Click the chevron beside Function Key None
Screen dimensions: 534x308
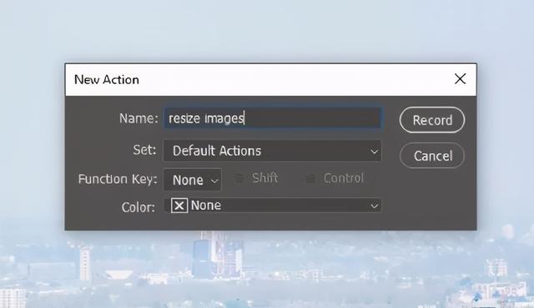(x=214, y=181)
